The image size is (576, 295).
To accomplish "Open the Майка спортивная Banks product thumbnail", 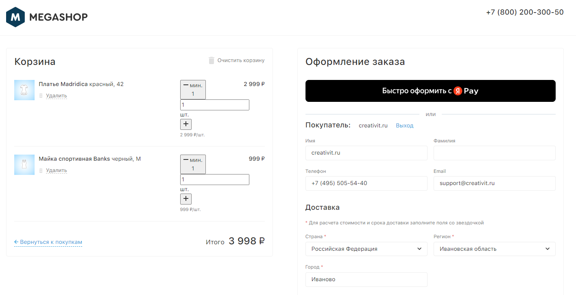I will point(24,165).
